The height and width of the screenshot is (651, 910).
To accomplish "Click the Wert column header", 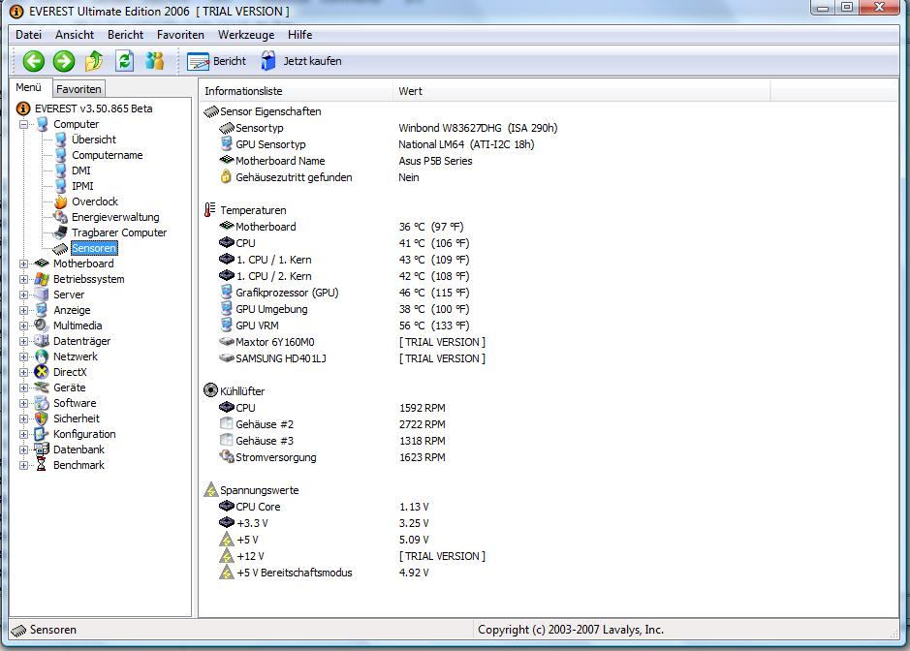I will click(581, 91).
